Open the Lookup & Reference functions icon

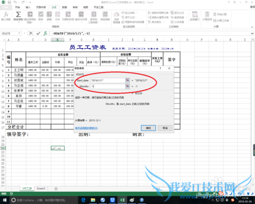click(x=81, y=14)
